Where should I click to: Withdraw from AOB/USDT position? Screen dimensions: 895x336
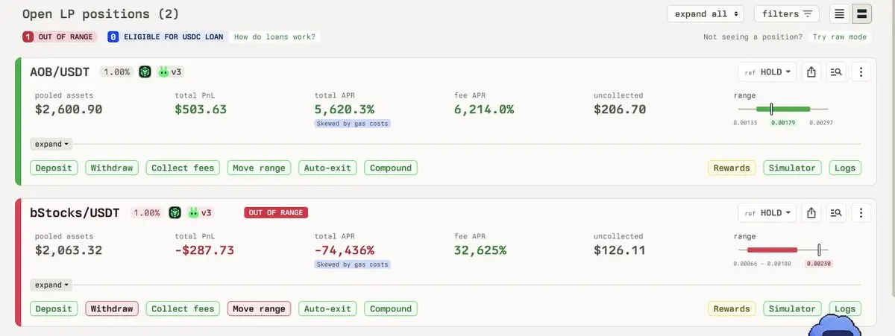tap(112, 168)
